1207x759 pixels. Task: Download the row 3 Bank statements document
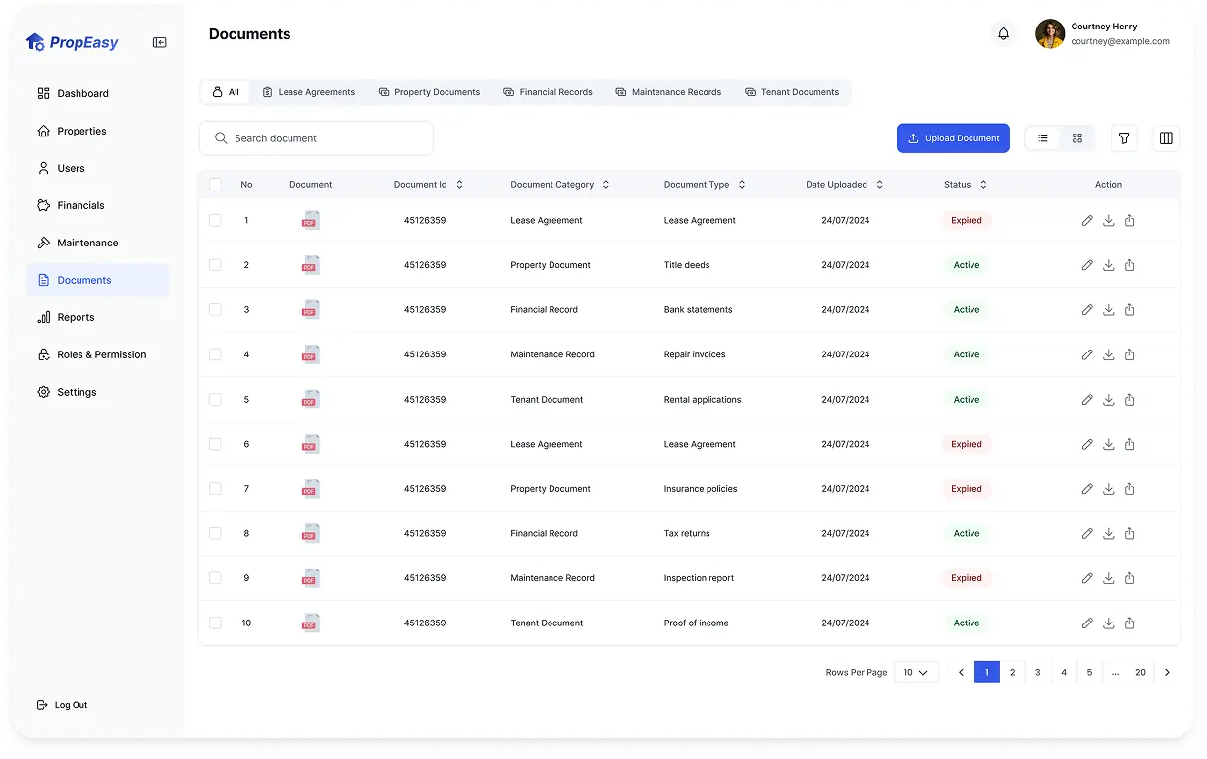pos(1108,310)
